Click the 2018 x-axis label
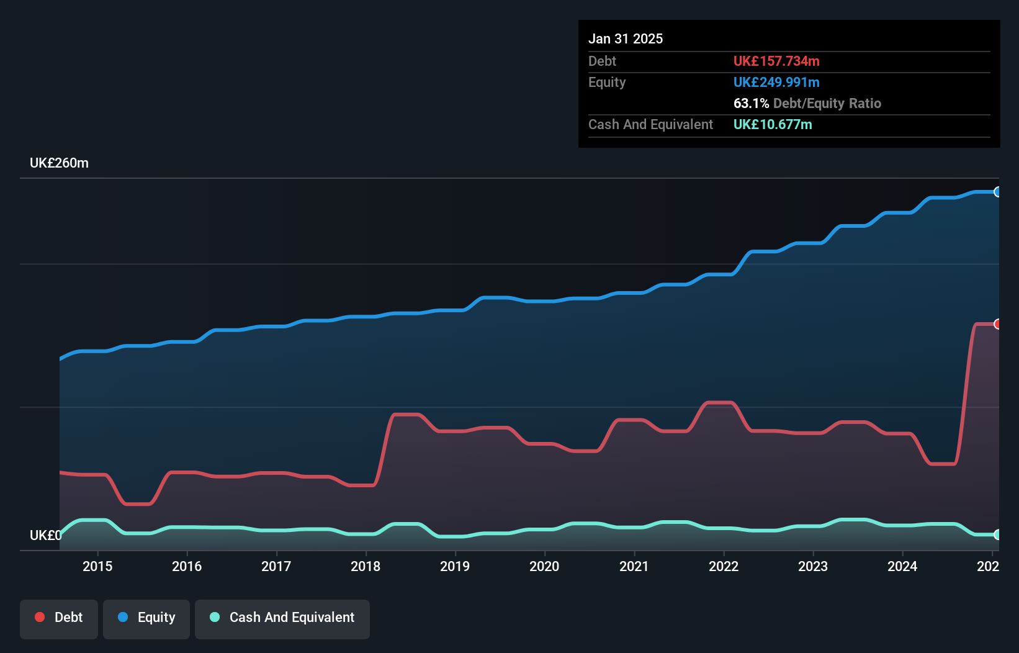Image resolution: width=1019 pixels, height=653 pixels. (366, 566)
